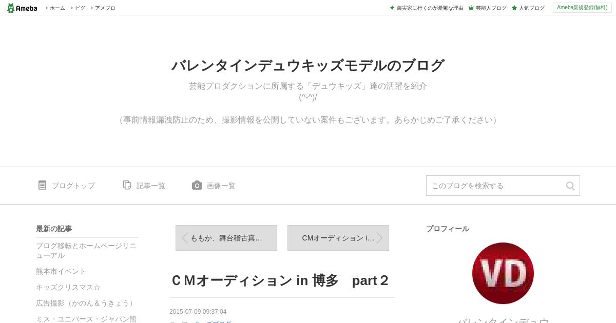The height and width of the screenshot is (323, 616).
Task: Open the 広告撮影(かのん&うきょう) article link
Action: pyautogui.click(x=86, y=303)
